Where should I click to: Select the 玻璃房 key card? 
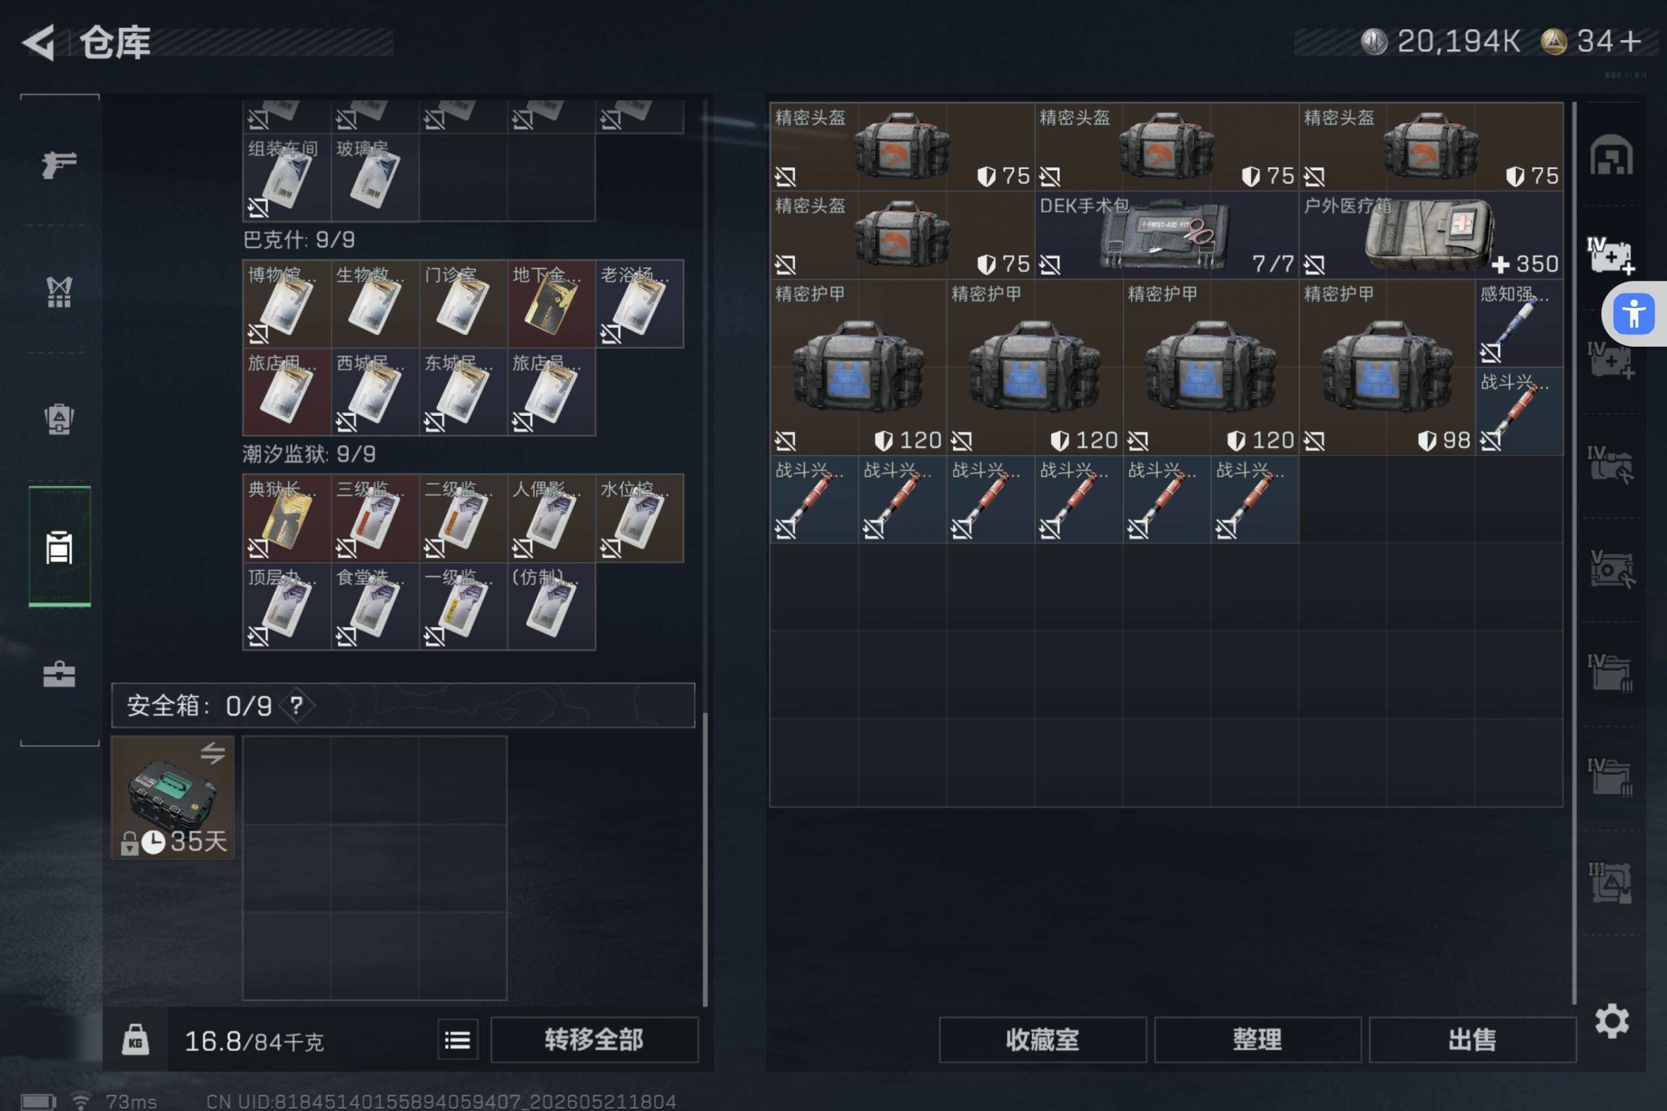click(375, 177)
